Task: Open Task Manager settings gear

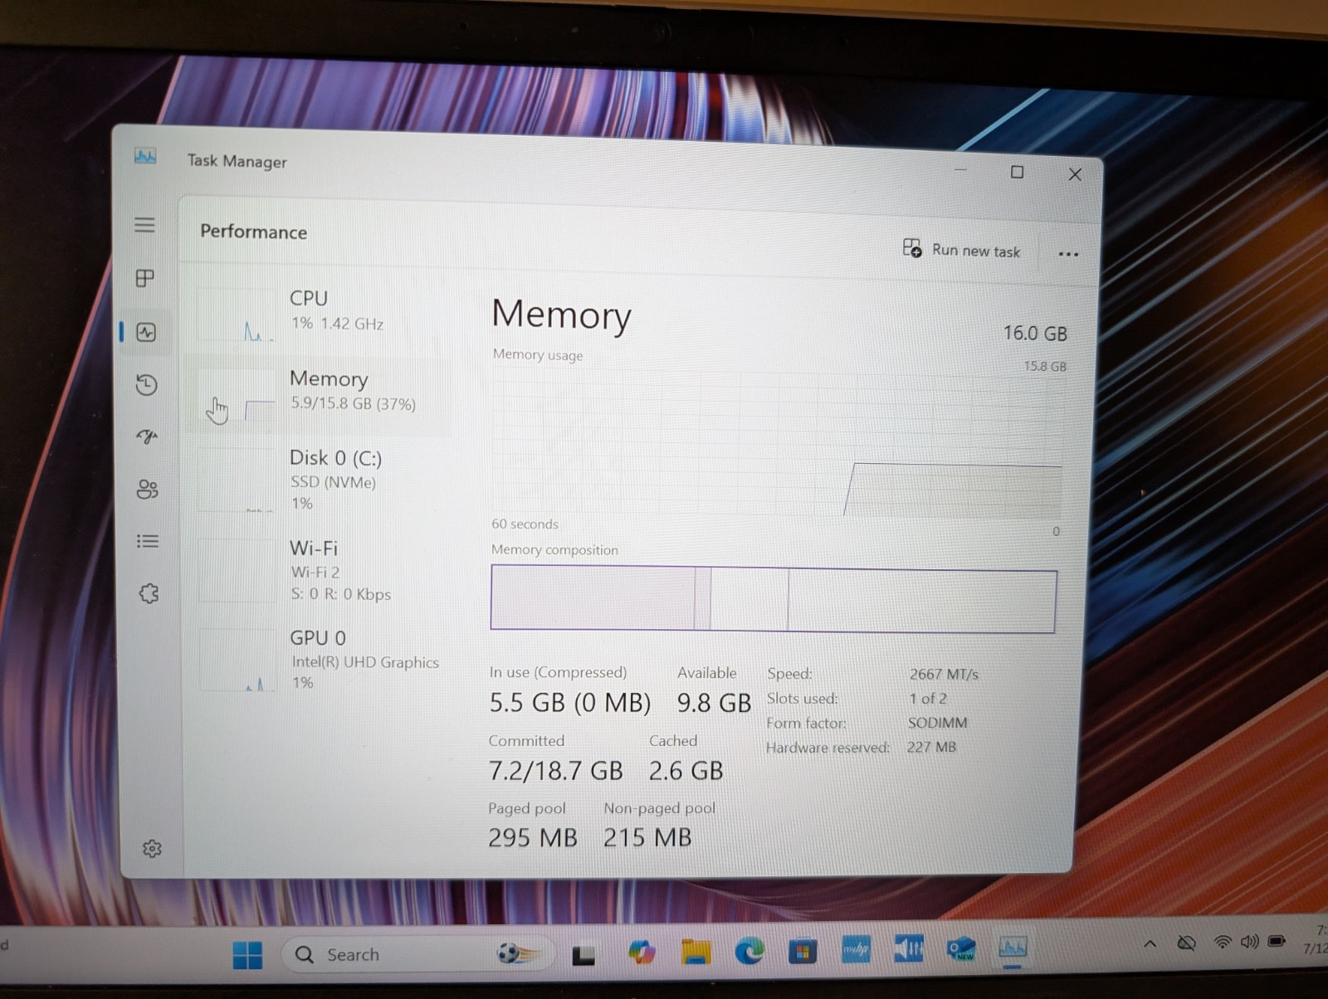Action: click(x=152, y=848)
